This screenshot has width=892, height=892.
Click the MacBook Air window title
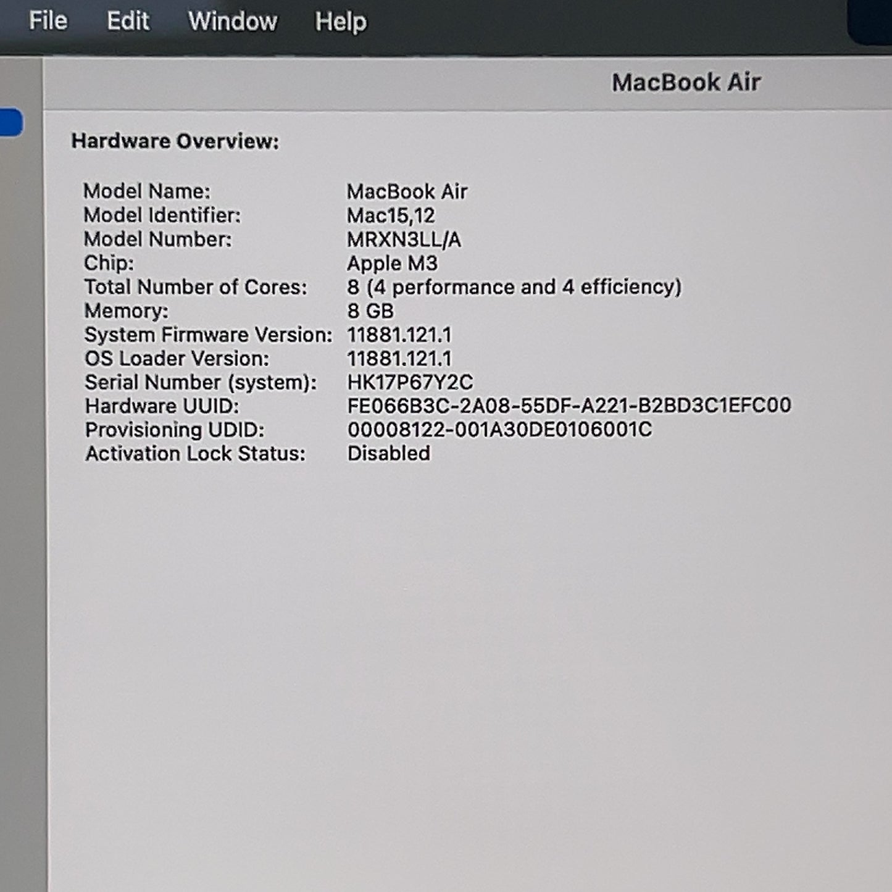(x=686, y=82)
